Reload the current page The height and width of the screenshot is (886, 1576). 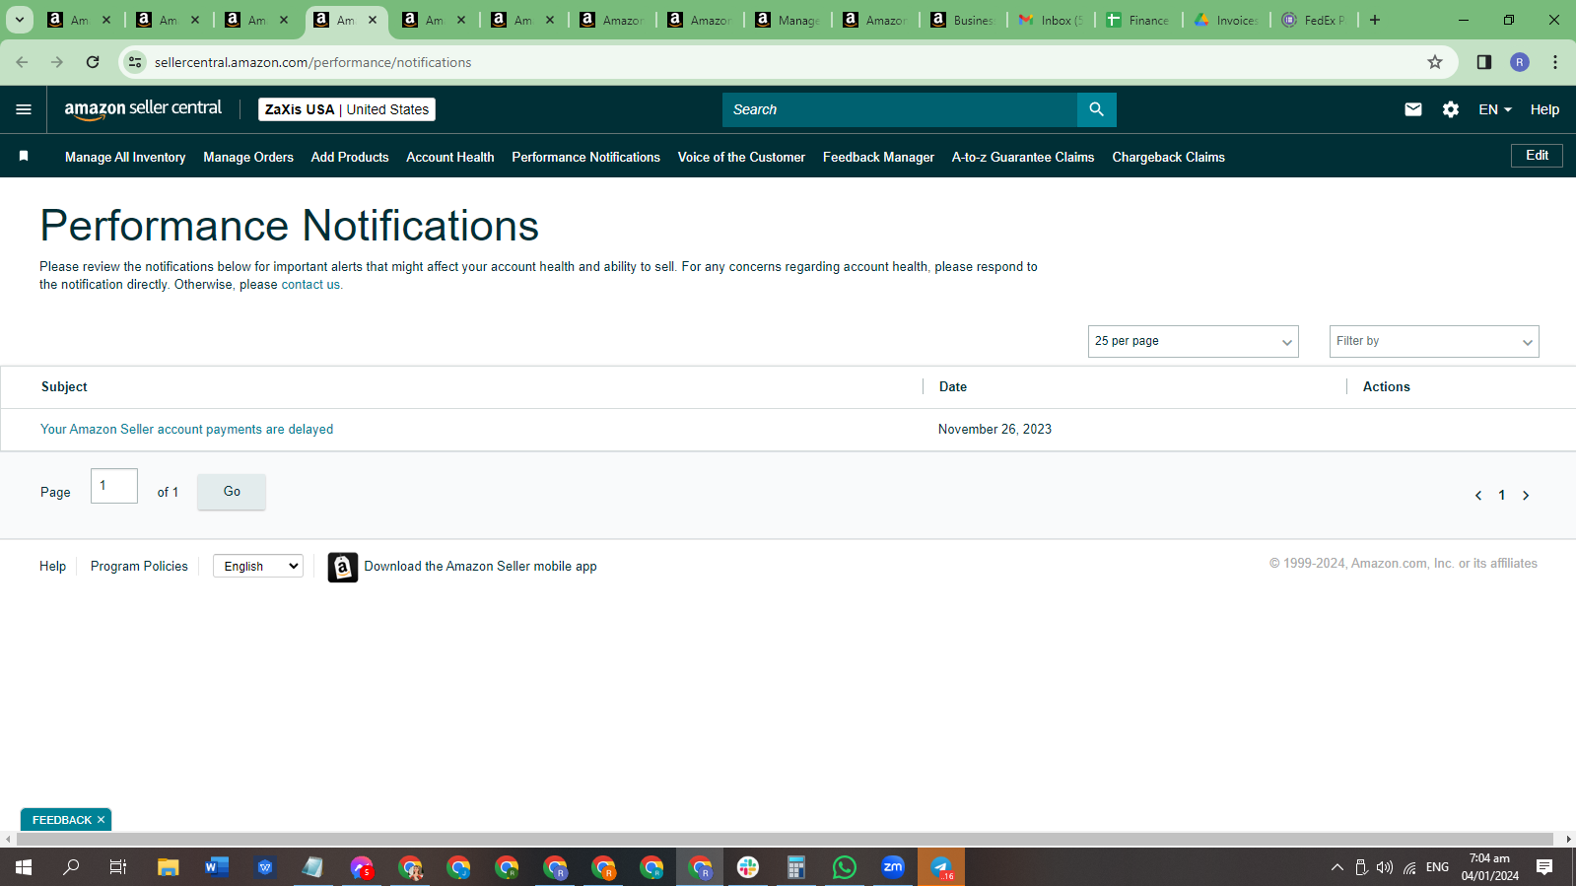coord(93,62)
